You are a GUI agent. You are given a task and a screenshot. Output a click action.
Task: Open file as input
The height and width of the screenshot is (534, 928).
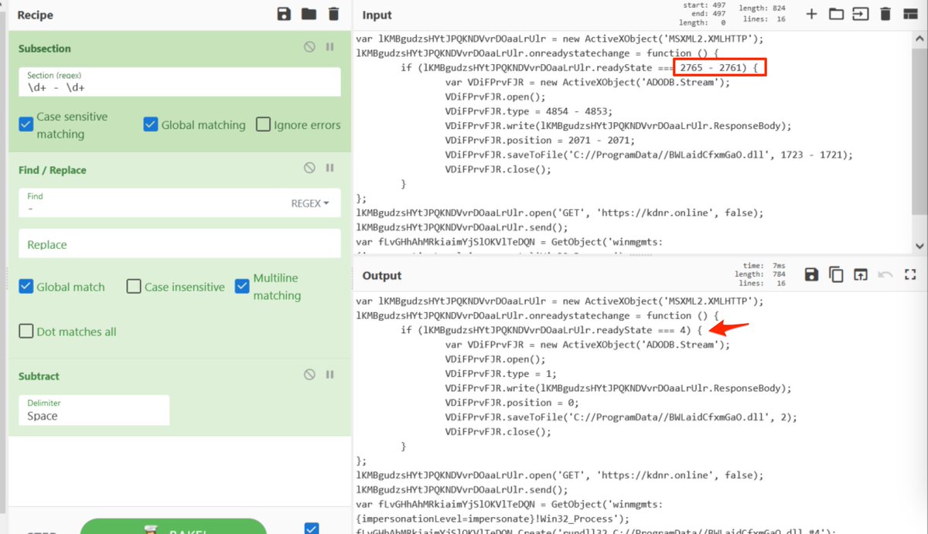(861, 14)
